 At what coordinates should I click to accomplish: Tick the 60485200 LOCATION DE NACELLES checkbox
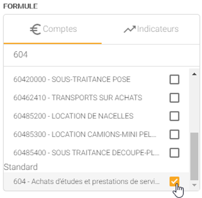point(174,116)
